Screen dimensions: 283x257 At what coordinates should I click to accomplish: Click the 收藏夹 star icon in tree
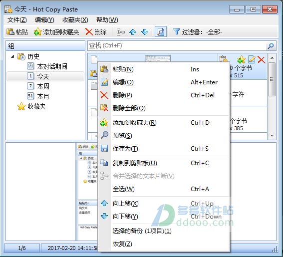(21, 106)
